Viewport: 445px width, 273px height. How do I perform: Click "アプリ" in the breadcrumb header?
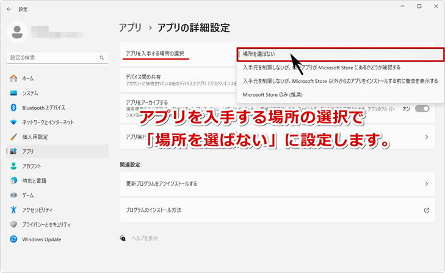pyautogui.click(x=130, y=27)
